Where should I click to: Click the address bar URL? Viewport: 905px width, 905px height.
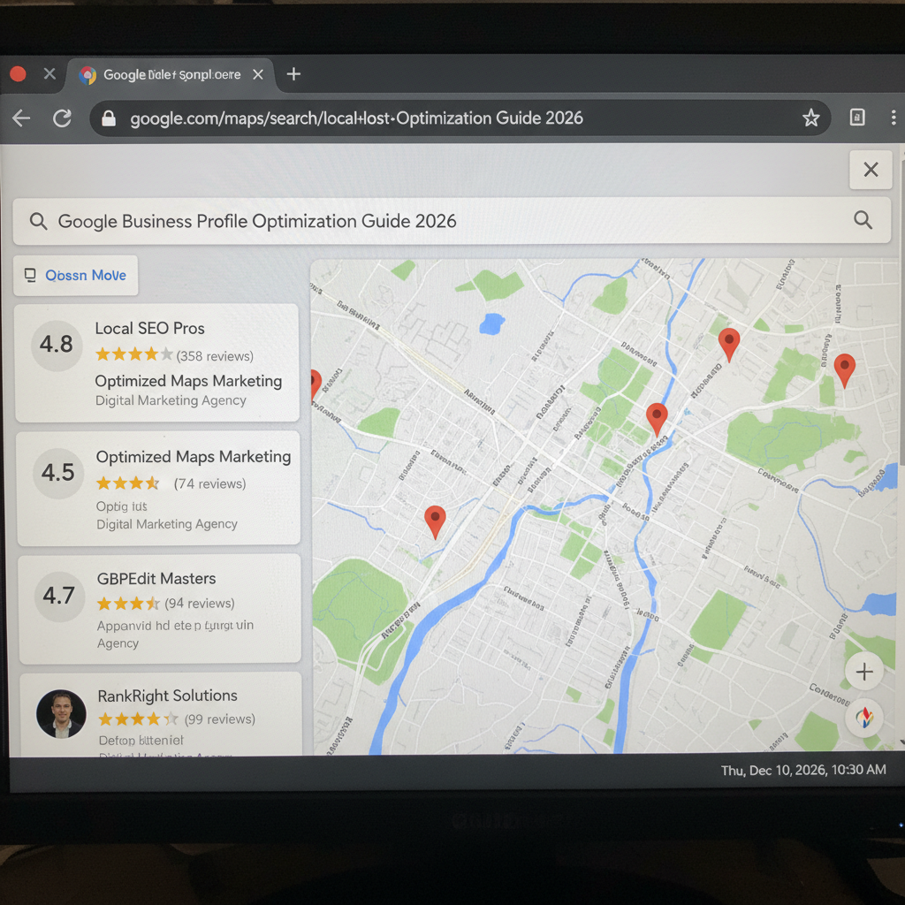[356, 118]
